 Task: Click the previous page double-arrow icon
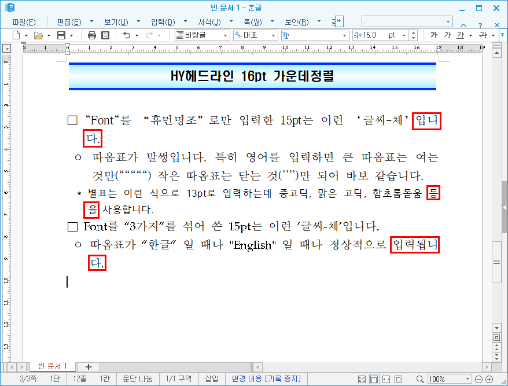click(x=496, y=347)
